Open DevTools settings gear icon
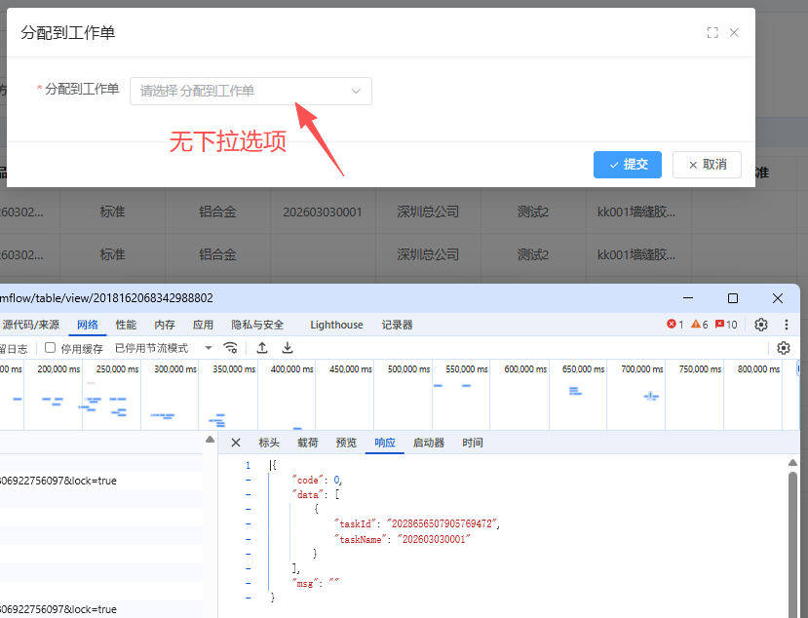This screenshot has height=618, width=808. pos(761,325)
